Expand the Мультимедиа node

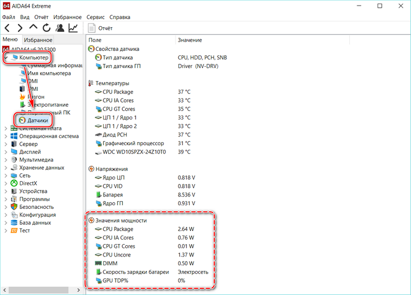(6, 160)
